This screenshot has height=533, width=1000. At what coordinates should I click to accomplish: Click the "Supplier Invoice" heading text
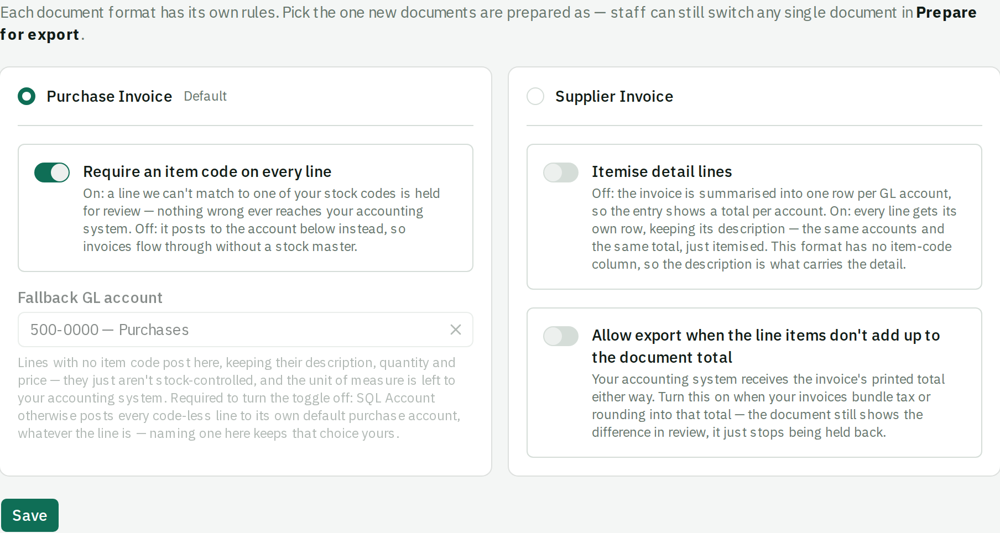click(x=614, y=96)
